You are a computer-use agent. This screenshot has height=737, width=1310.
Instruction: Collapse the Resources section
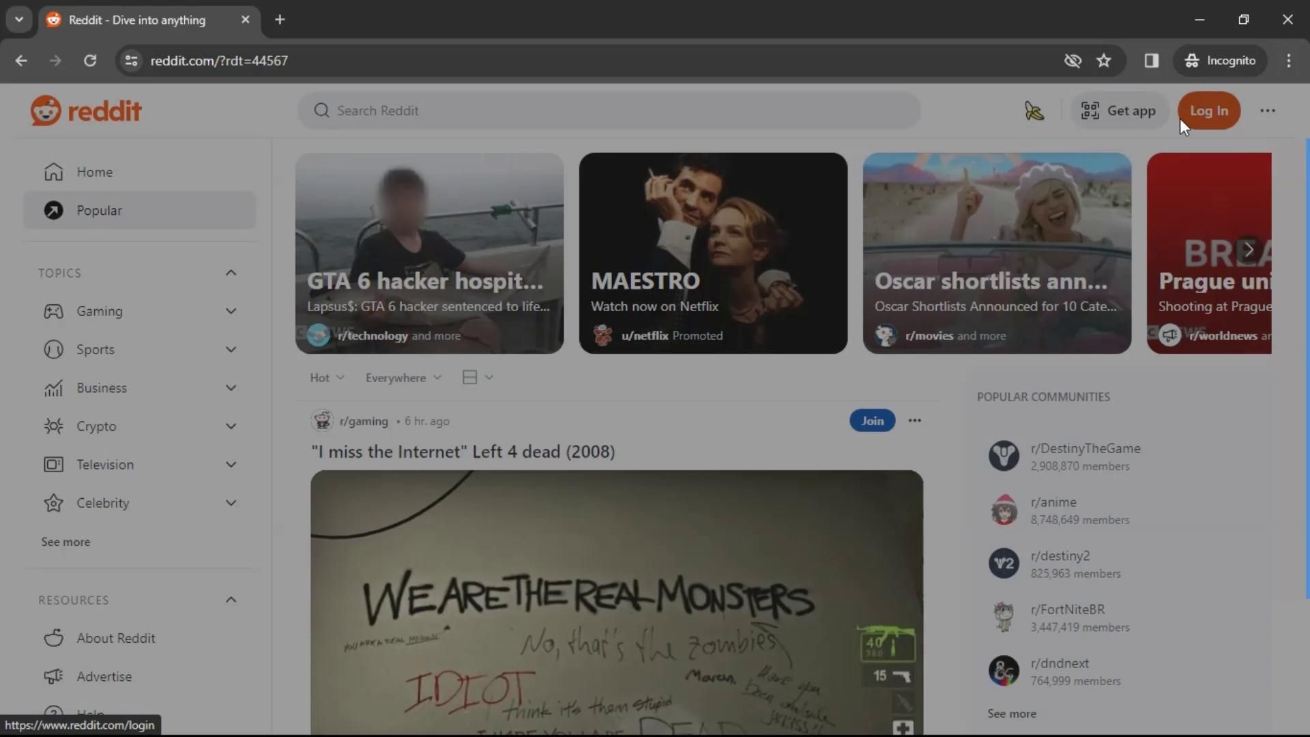point(231,600)
